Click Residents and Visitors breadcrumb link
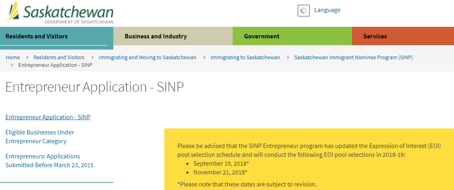454x190 pixels. (x=59, y=57)
